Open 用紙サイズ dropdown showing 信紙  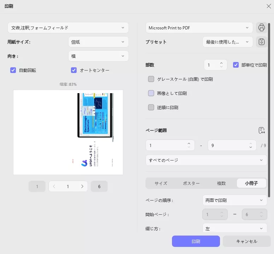[99, 42]
